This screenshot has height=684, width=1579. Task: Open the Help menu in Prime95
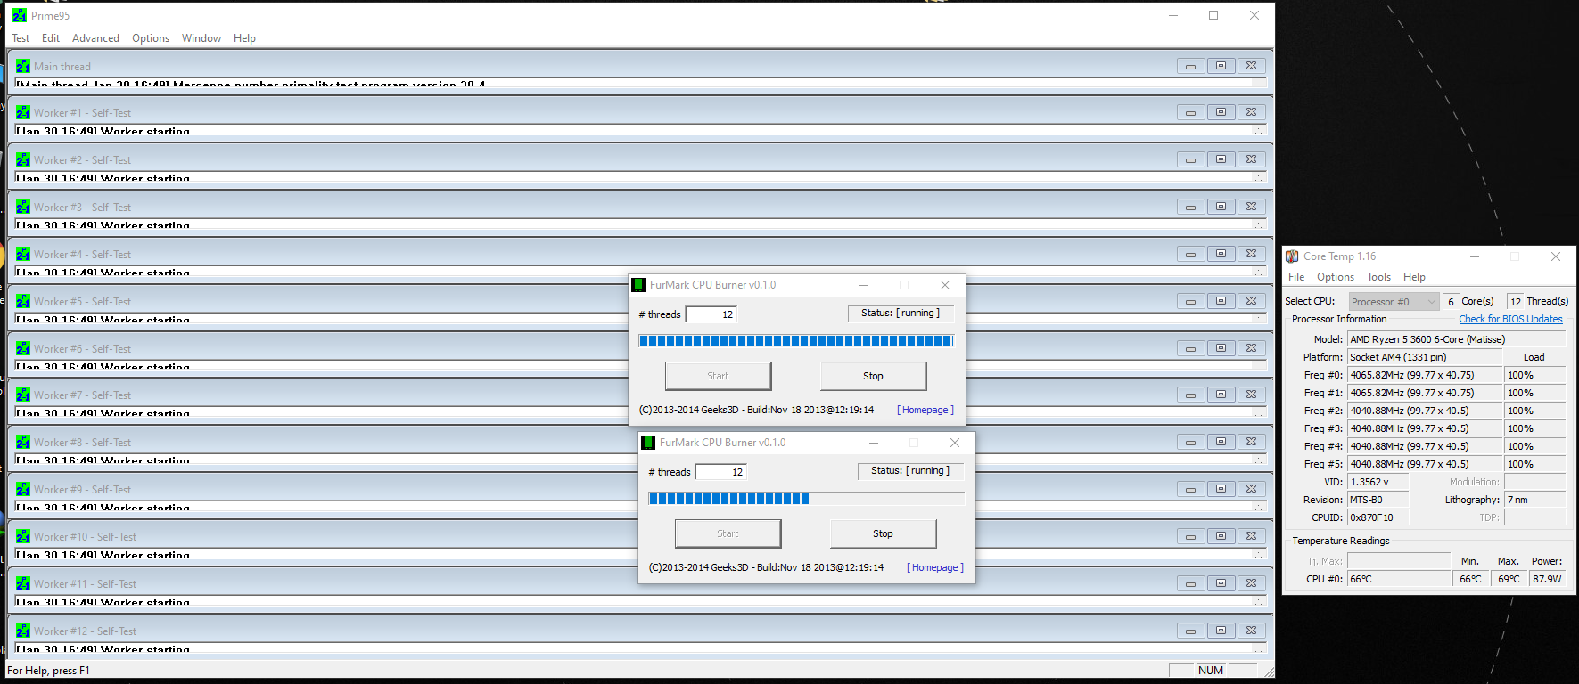point(244,38)
